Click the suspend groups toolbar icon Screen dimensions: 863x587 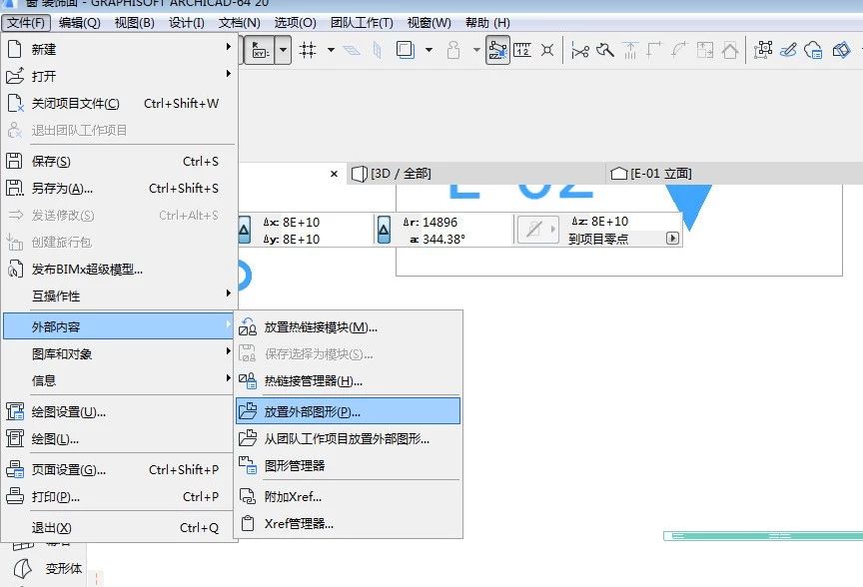pos(763,50)
